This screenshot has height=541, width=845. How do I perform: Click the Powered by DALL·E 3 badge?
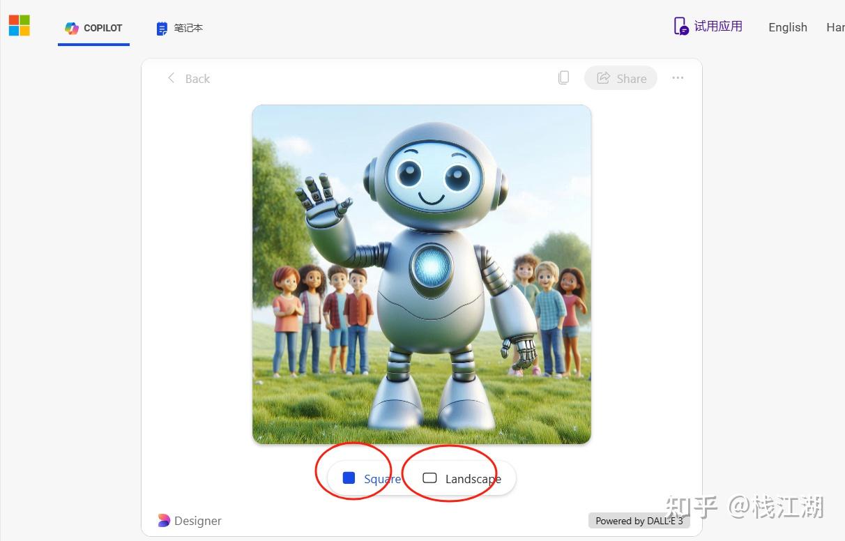(639, 521)
